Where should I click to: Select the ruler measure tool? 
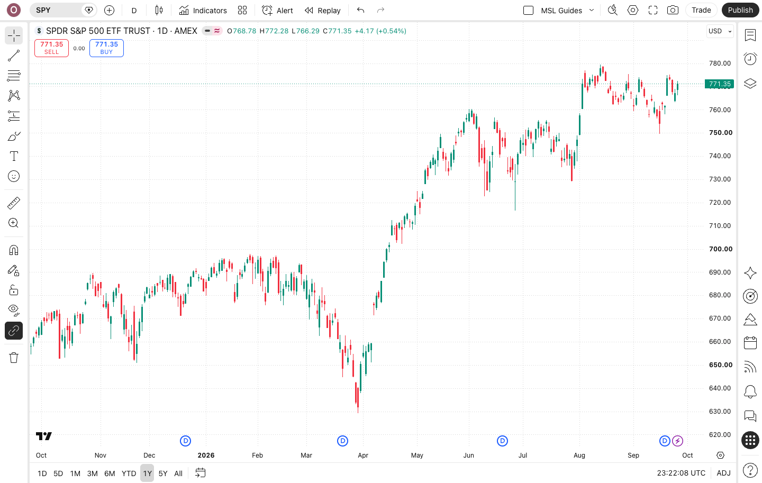point(14,203)
